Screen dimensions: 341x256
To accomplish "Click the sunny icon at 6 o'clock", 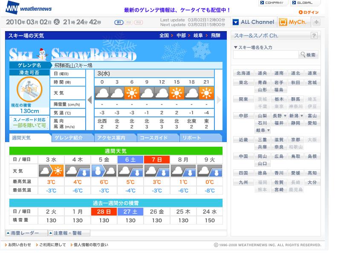I will click(x=132, y=93).
